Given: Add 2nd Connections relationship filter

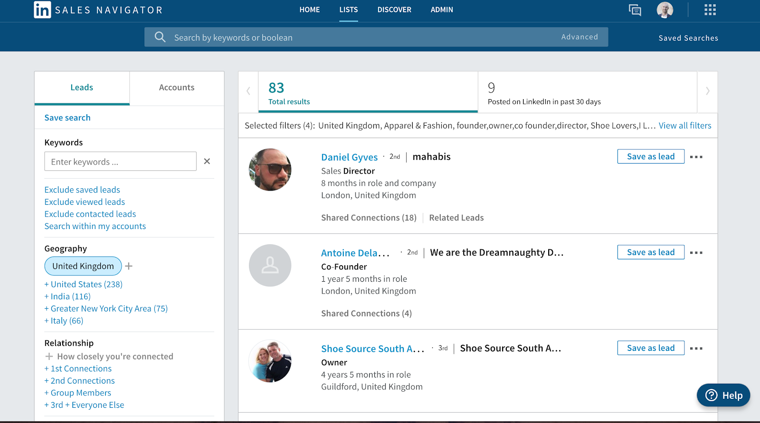Looking at the screenshot, I should click(x=80, y=381).
